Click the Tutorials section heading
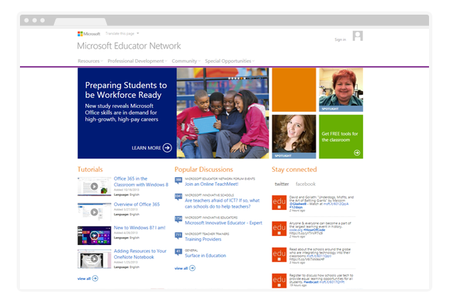Image resolution: width=449 pixels, height=303 pixels. [x=90, y=169]
